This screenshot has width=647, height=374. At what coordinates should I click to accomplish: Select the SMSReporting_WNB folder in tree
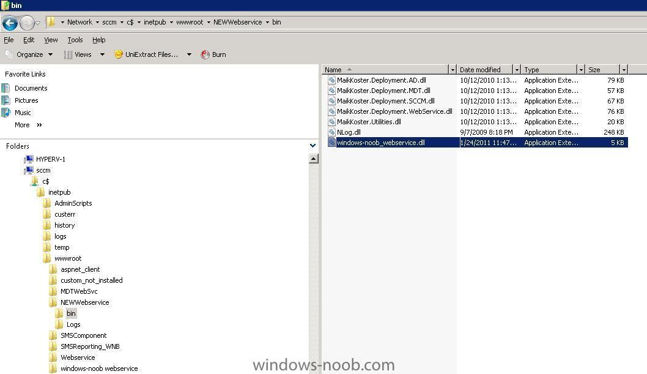[x=90, y=346]
